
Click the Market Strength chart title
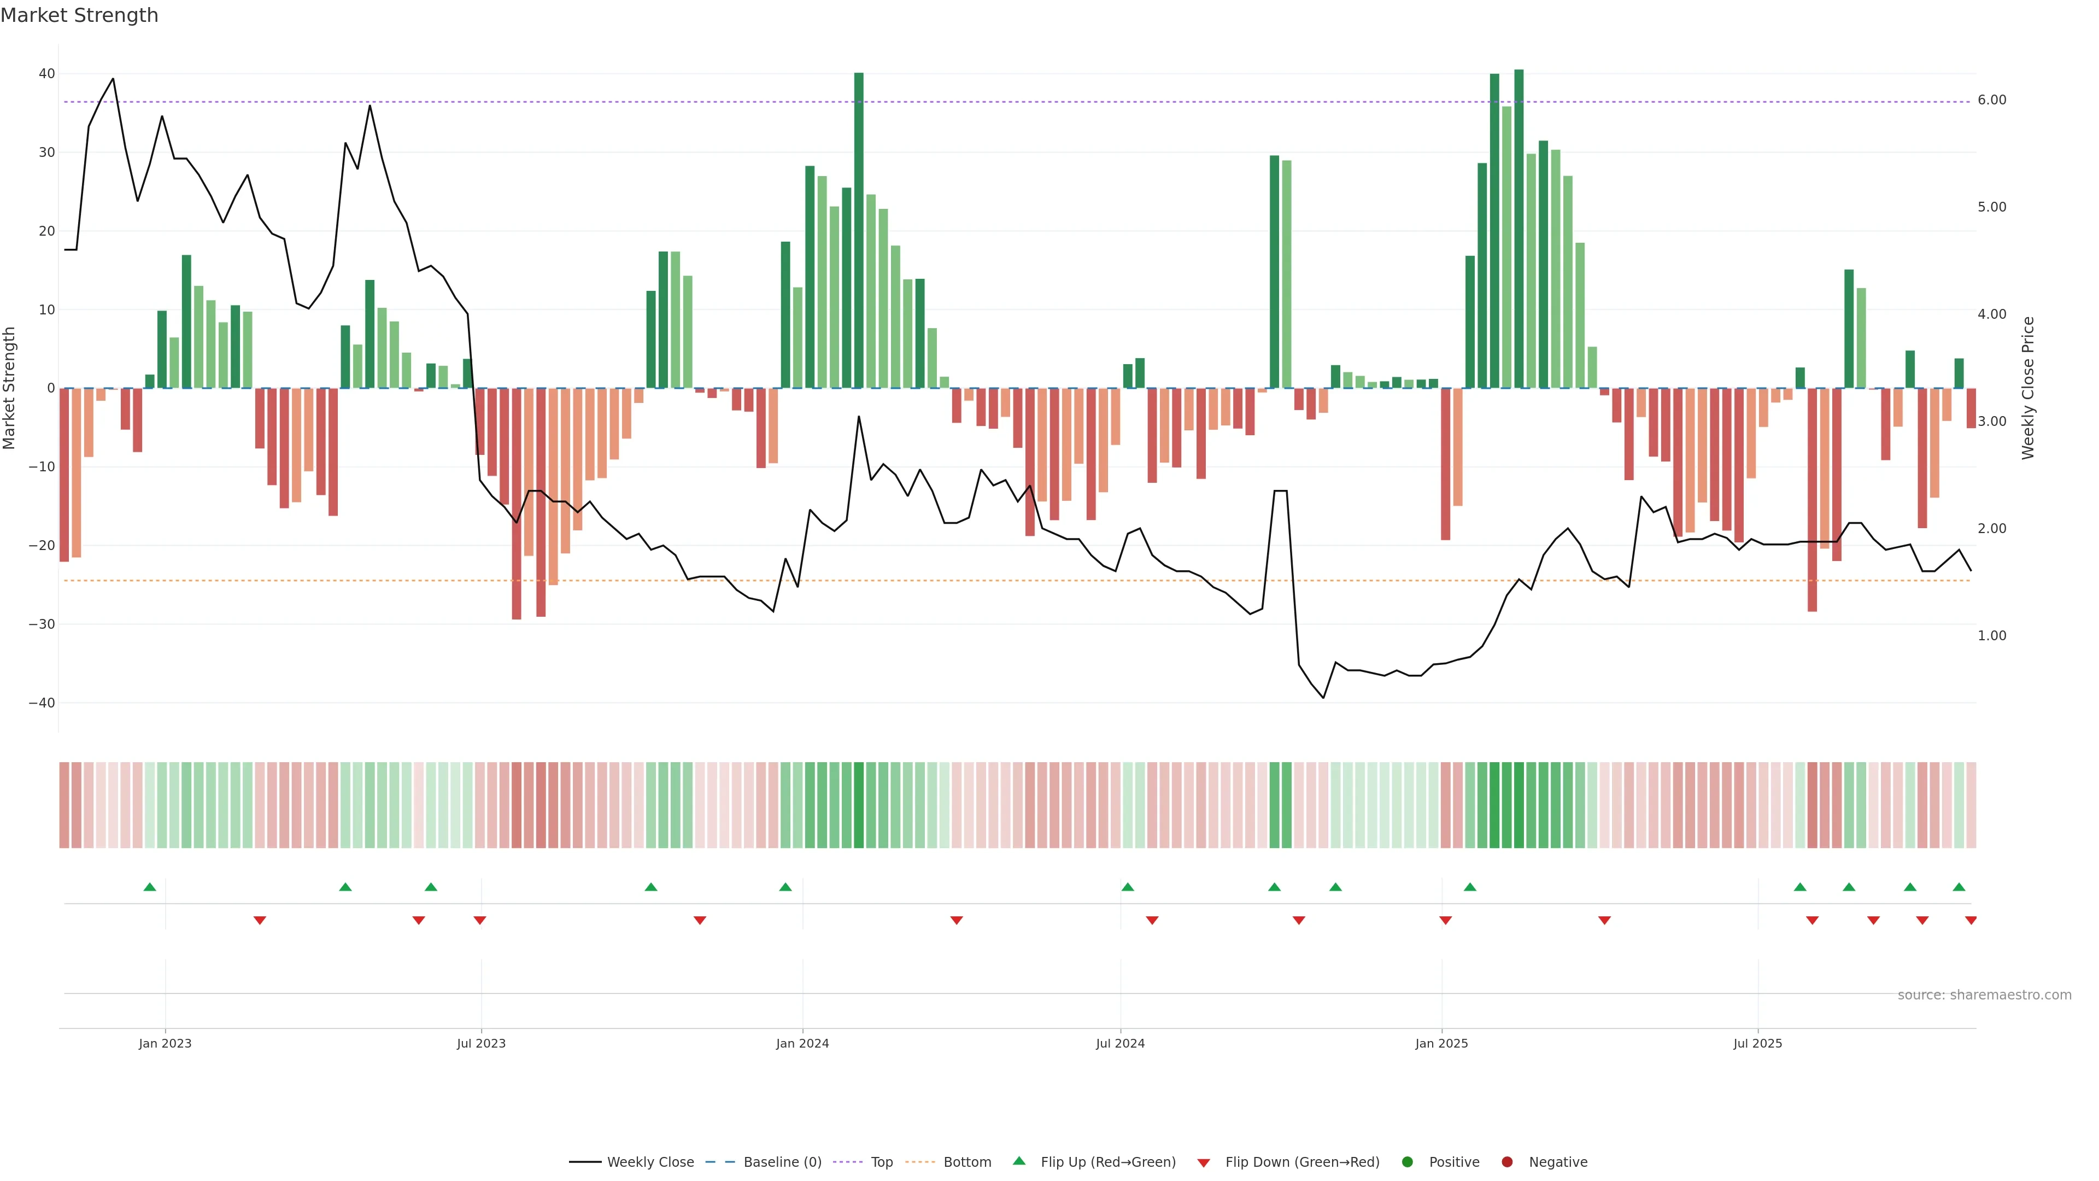[x=79, y=15]
